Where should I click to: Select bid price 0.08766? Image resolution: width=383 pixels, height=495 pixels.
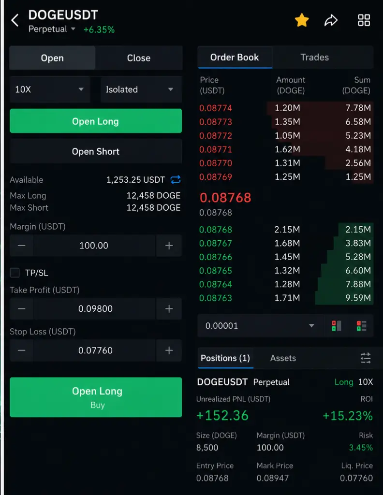pos(216,257)
